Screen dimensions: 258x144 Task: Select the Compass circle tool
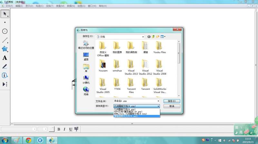[5, 31]
